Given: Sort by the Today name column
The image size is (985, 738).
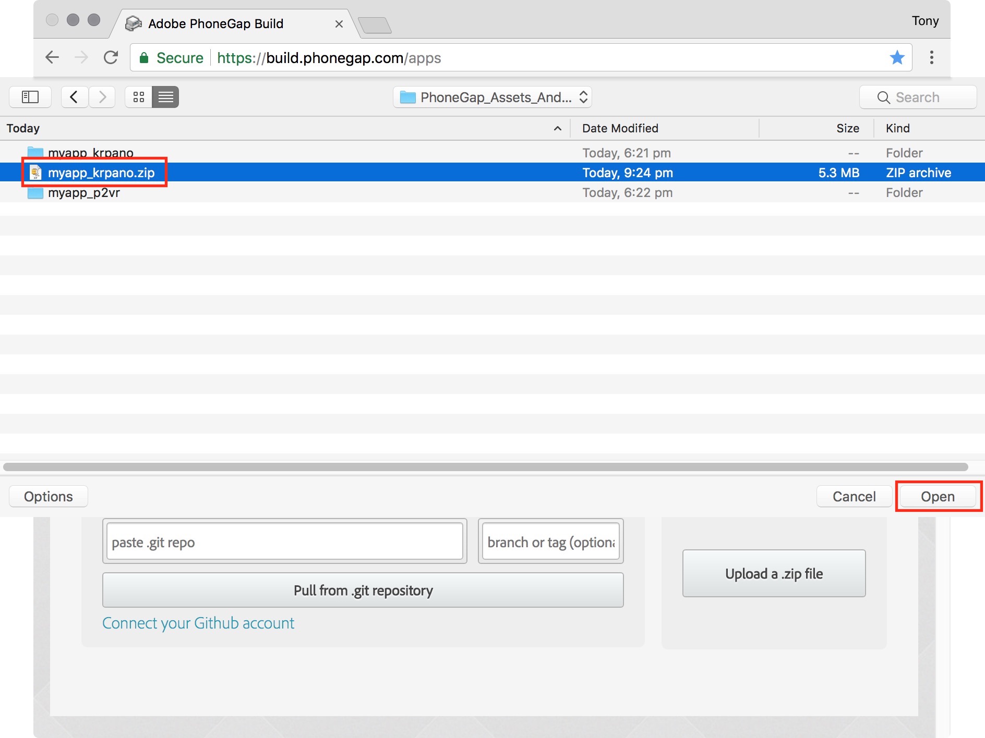Looking at the screenshot, I should pos(23,128).
